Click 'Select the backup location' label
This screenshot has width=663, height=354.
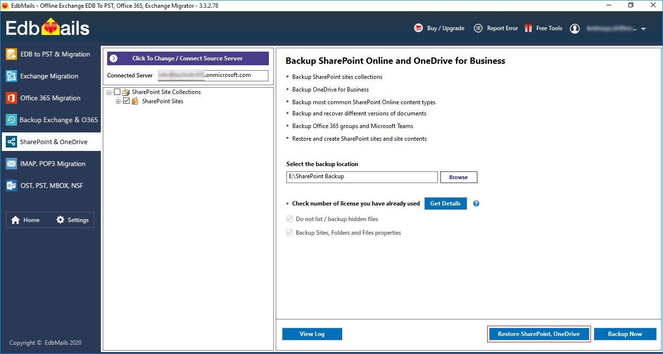322,164
